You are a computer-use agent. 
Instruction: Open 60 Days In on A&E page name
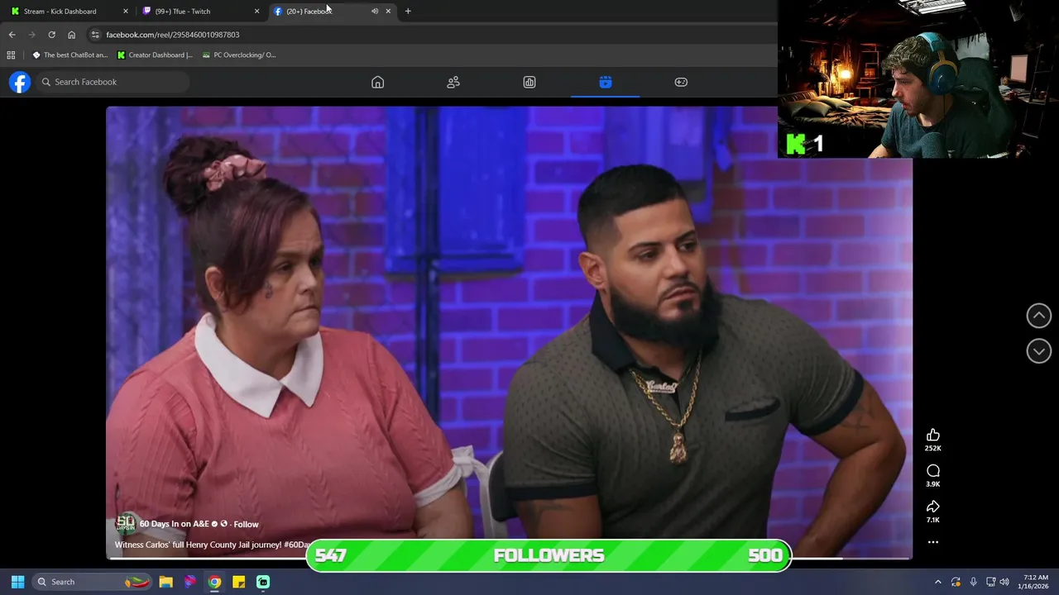tap(175, 524)
